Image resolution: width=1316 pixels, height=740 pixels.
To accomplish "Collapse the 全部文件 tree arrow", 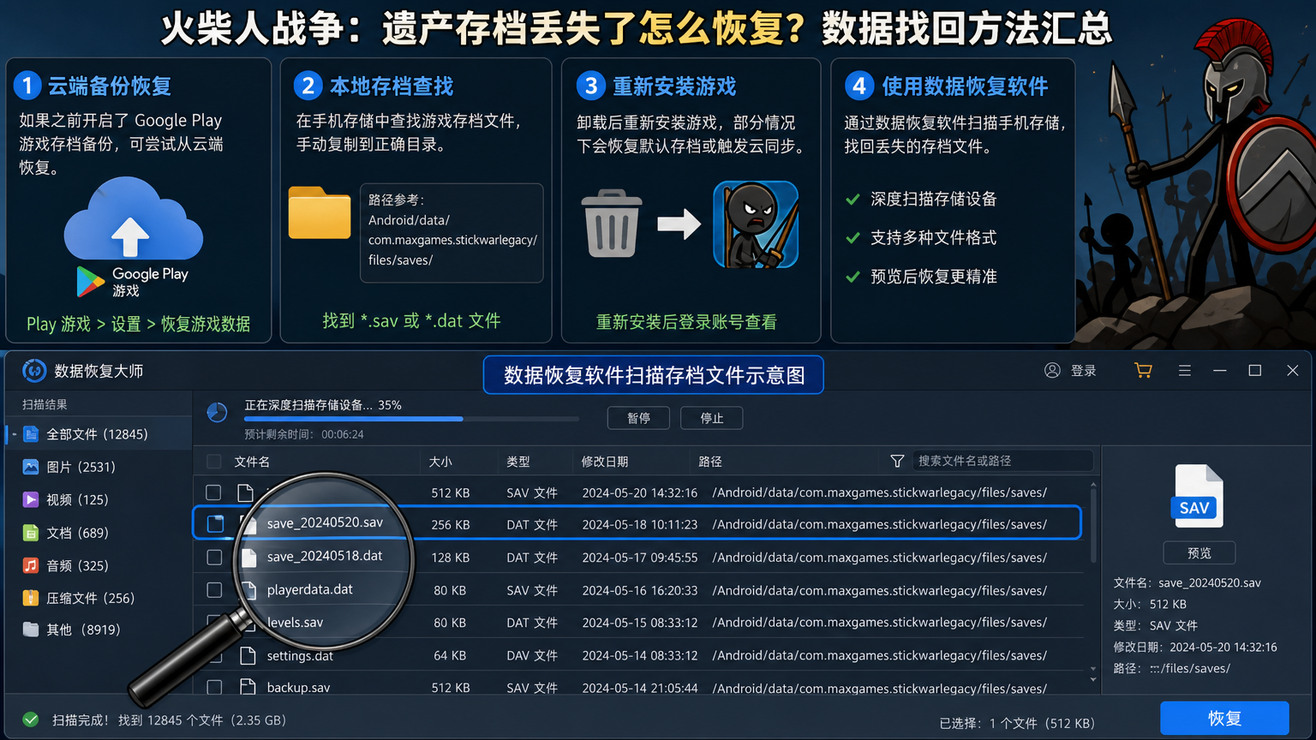I will coord(14,434).
